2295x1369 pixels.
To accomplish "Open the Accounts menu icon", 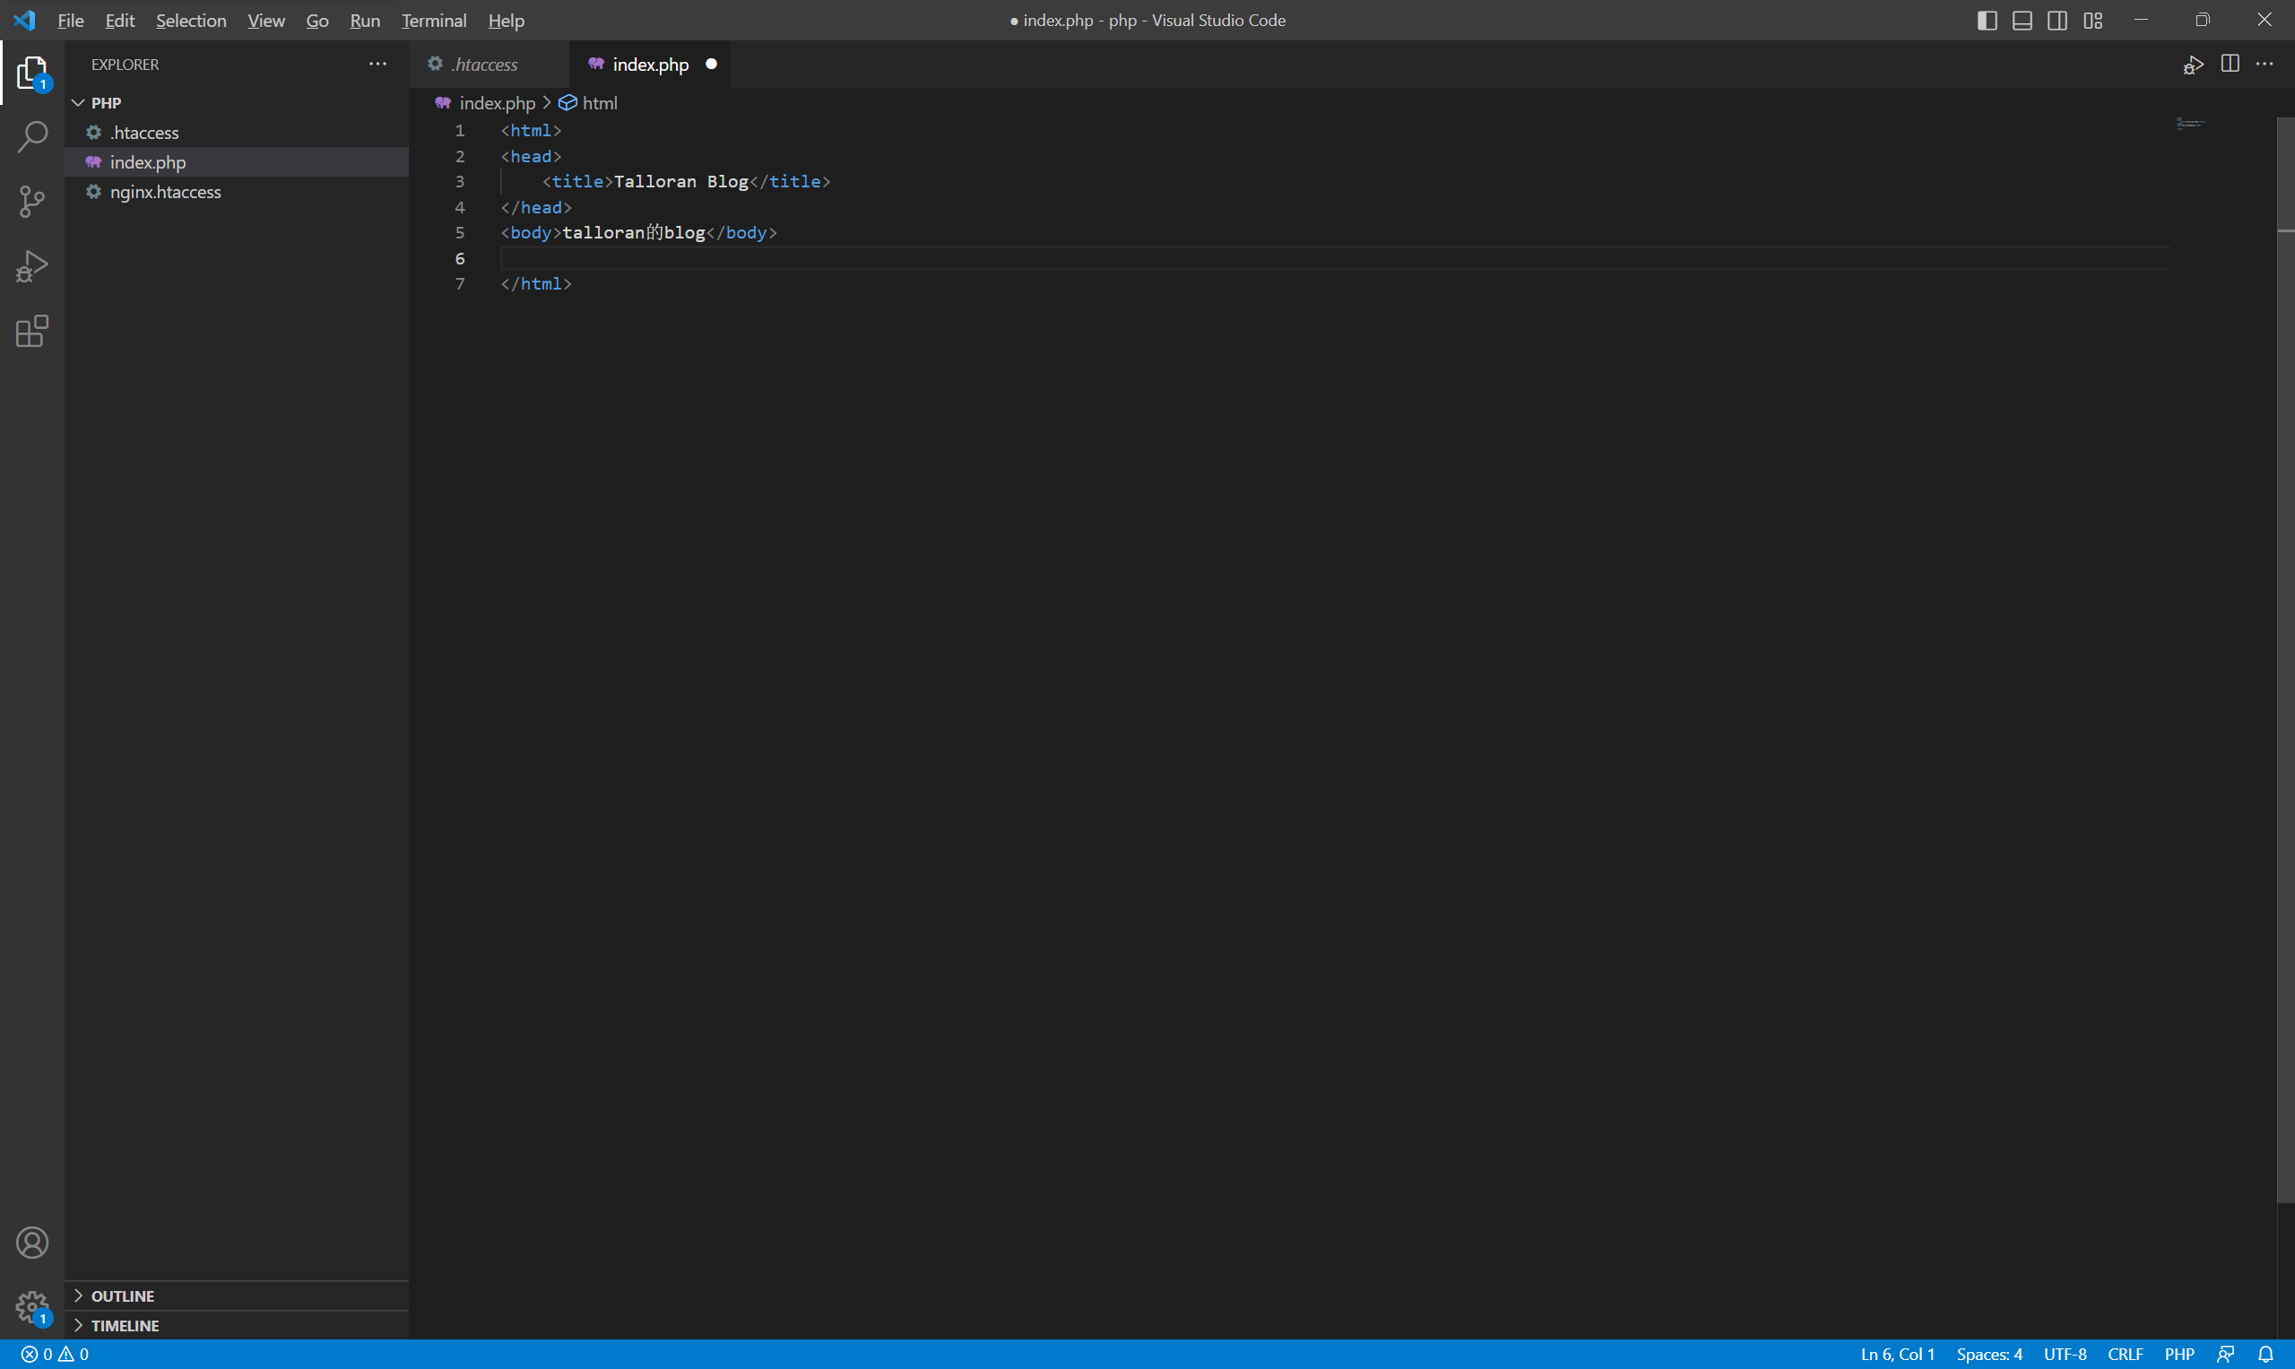I will point(32,1243).
